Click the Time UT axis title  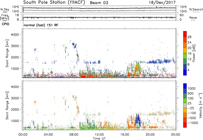[x=99, y=138]
